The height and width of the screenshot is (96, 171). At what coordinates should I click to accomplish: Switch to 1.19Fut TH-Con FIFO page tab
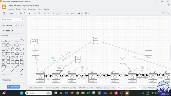pyautogui.click(x=86, y=88)
